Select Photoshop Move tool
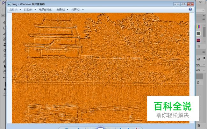Screen dimensions: 207x129 pos(4,23)
